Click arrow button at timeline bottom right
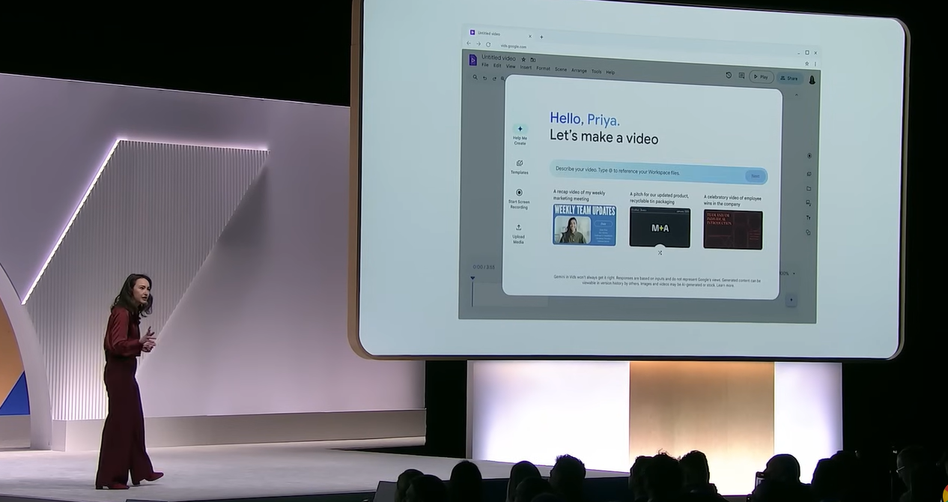This screenshot has height=502, width=948. [x=791, y=300]
